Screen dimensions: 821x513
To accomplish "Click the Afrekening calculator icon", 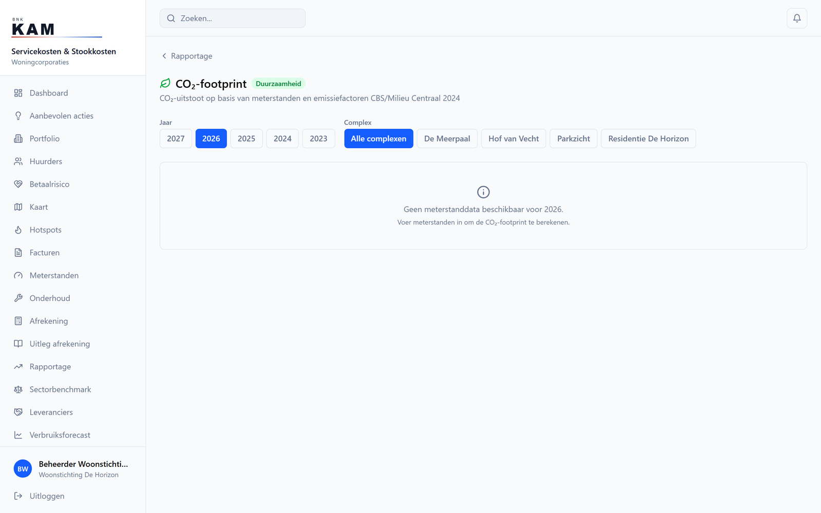I will pyautogui.click(x=18, y=321).
